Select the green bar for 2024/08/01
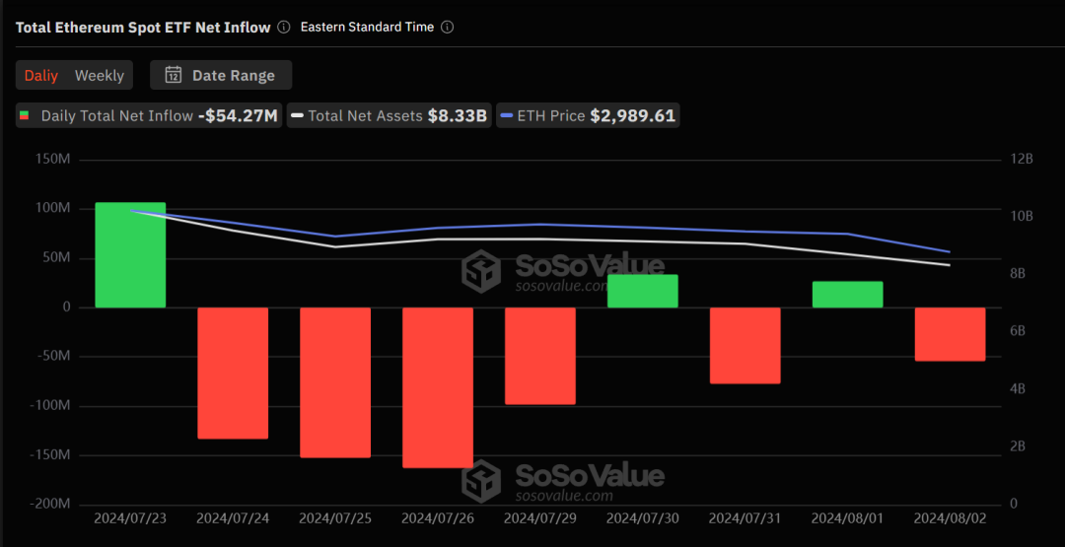The image size is (1065, 547). pyautogui.click(x=848, y=295)
